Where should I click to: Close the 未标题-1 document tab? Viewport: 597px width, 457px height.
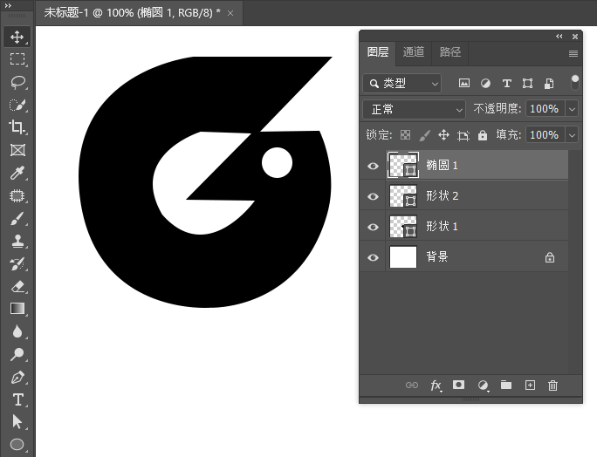(230, 13)
